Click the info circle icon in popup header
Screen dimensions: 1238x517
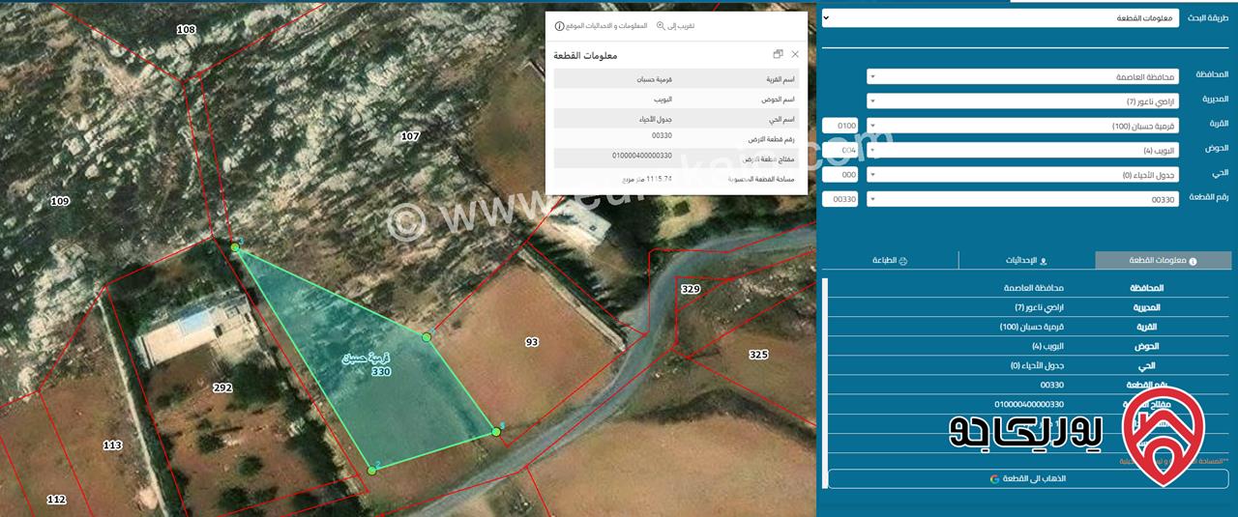click(x=559, y=26)
